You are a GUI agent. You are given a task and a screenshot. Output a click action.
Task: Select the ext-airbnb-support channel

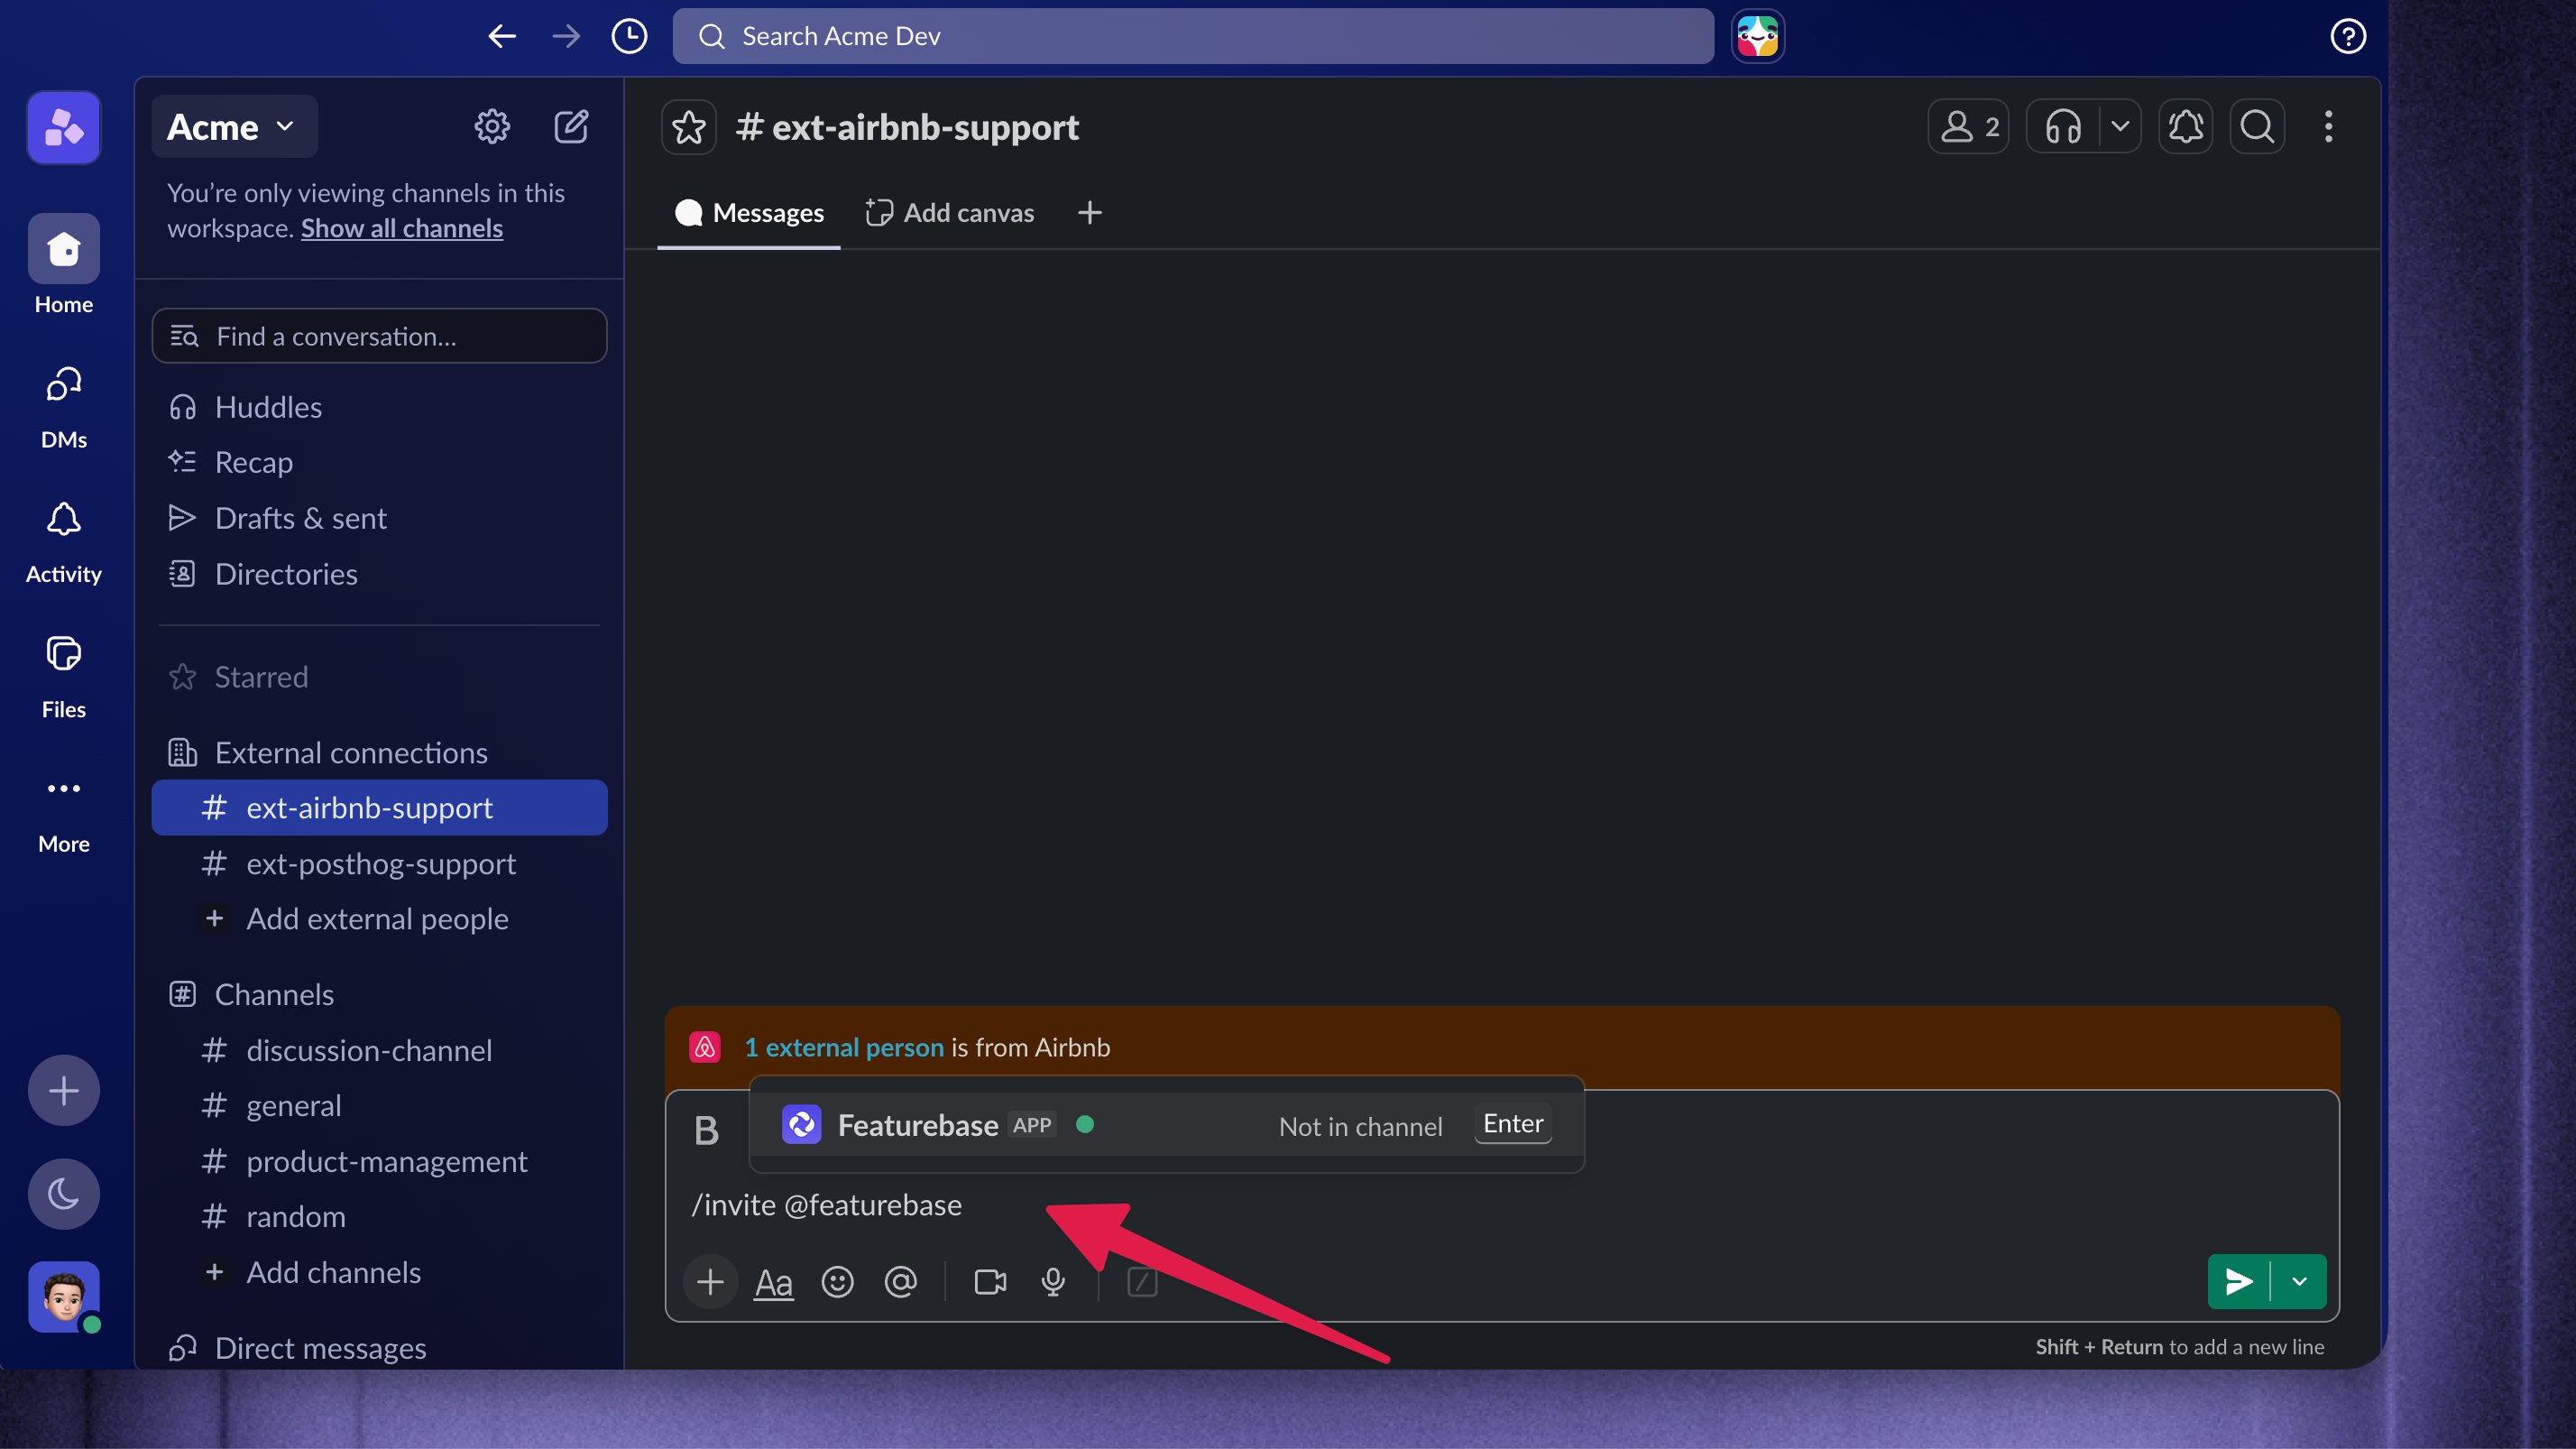pos(379,808)
